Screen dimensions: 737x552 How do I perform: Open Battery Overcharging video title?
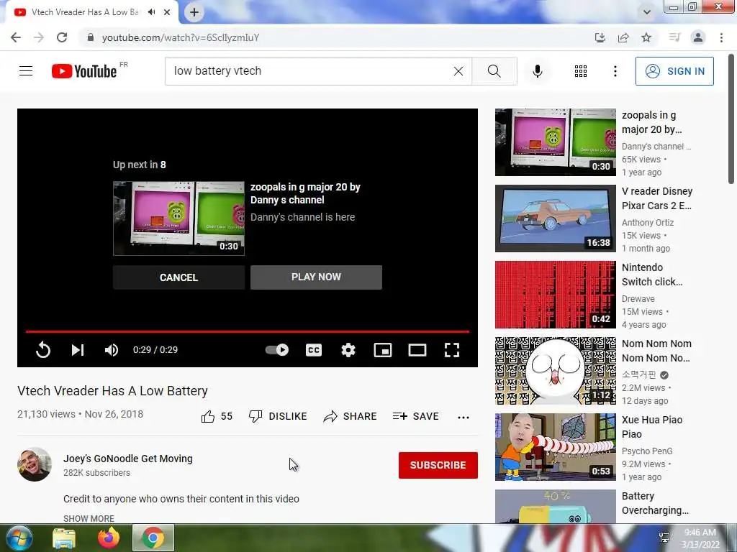point(655,503)
